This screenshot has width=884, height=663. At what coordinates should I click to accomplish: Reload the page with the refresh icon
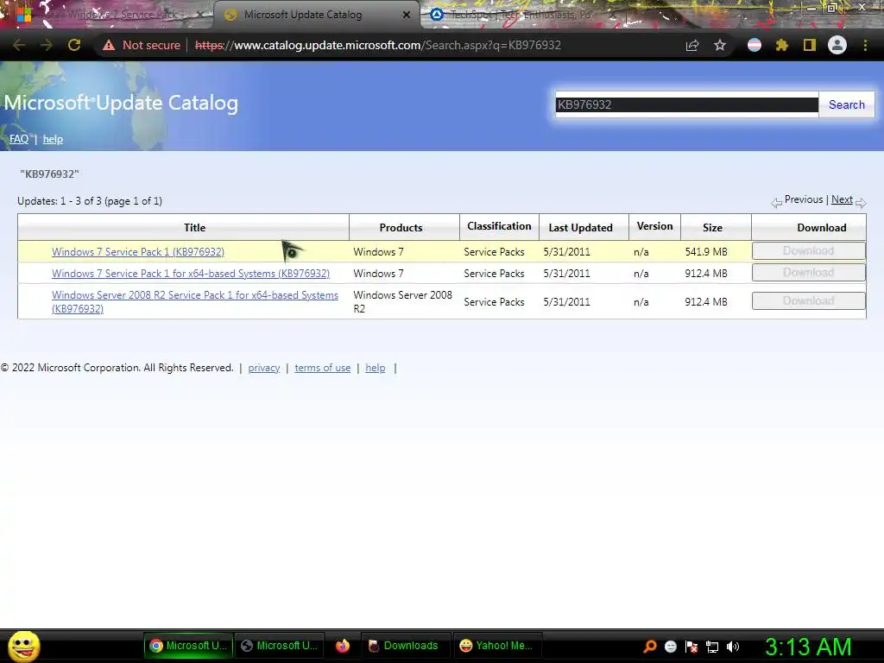pyautogui.click(x=74, y=45)
